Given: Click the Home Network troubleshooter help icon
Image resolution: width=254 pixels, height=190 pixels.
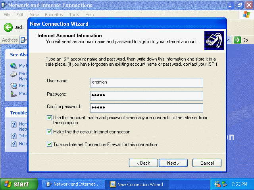Looking at the screenshot, I should point(14,124).
